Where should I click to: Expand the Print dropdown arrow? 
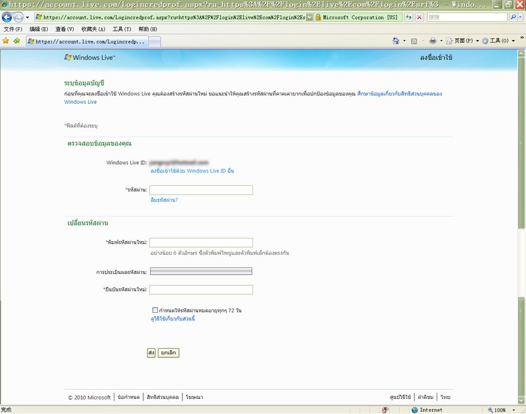(x=441, y=41)
